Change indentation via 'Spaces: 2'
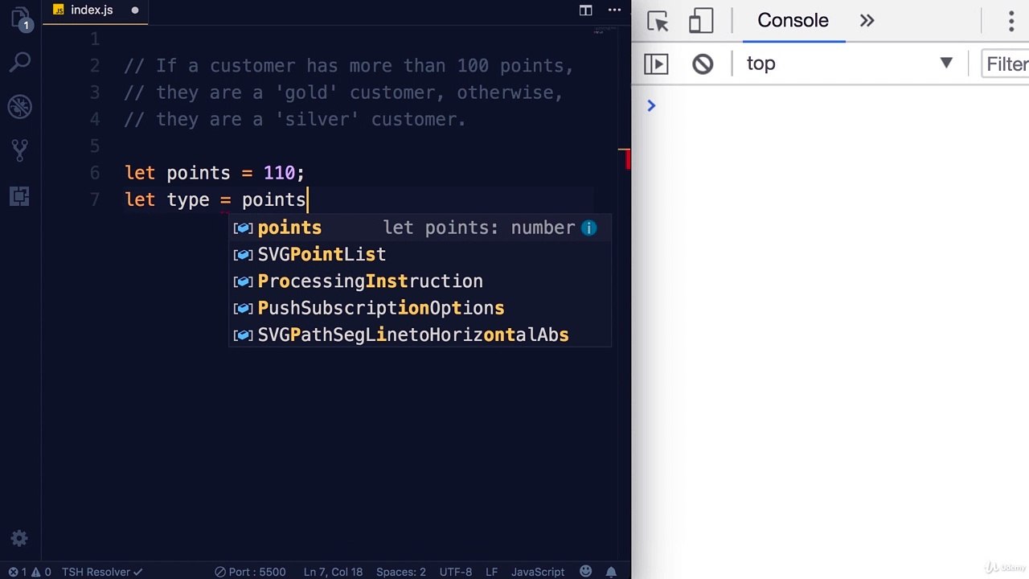 coord(401,572)
